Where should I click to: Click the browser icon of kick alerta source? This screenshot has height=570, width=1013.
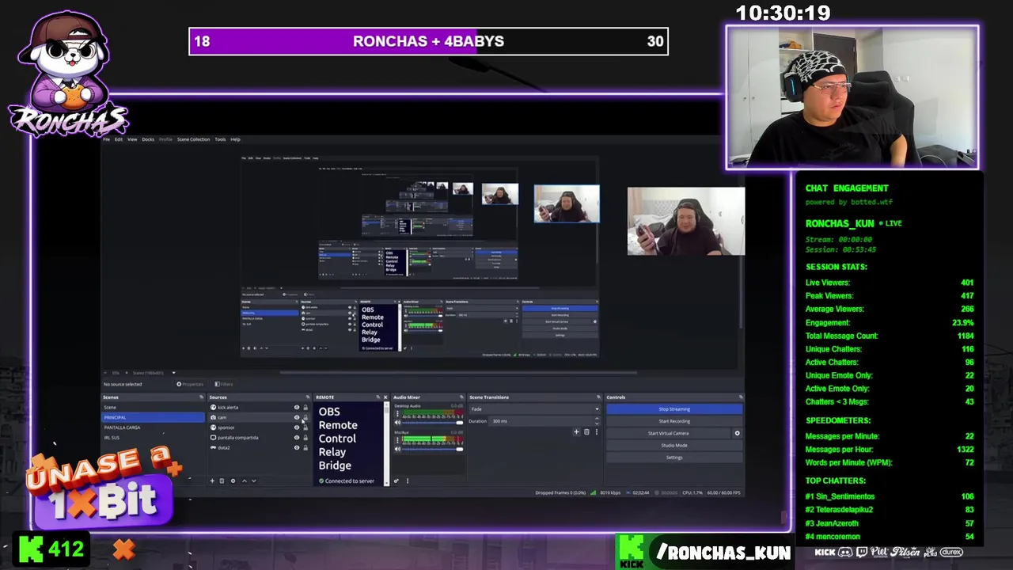pos(213,407)
